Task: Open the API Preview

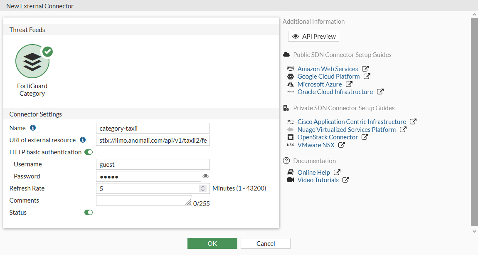Action: (x=313, y=36)
